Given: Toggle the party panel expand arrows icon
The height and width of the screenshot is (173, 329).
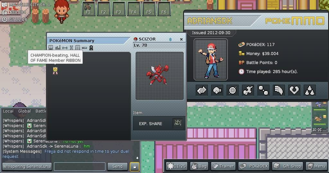Looking at the screenshot, I should click(x=320, y=130).
